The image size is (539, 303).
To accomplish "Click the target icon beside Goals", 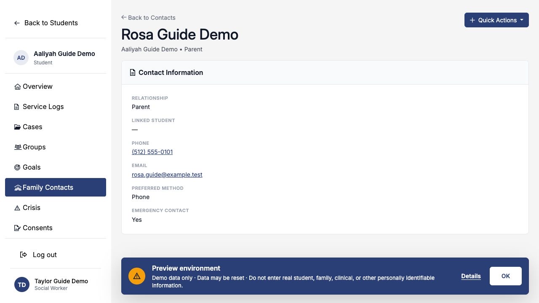I will pos(17,167).
